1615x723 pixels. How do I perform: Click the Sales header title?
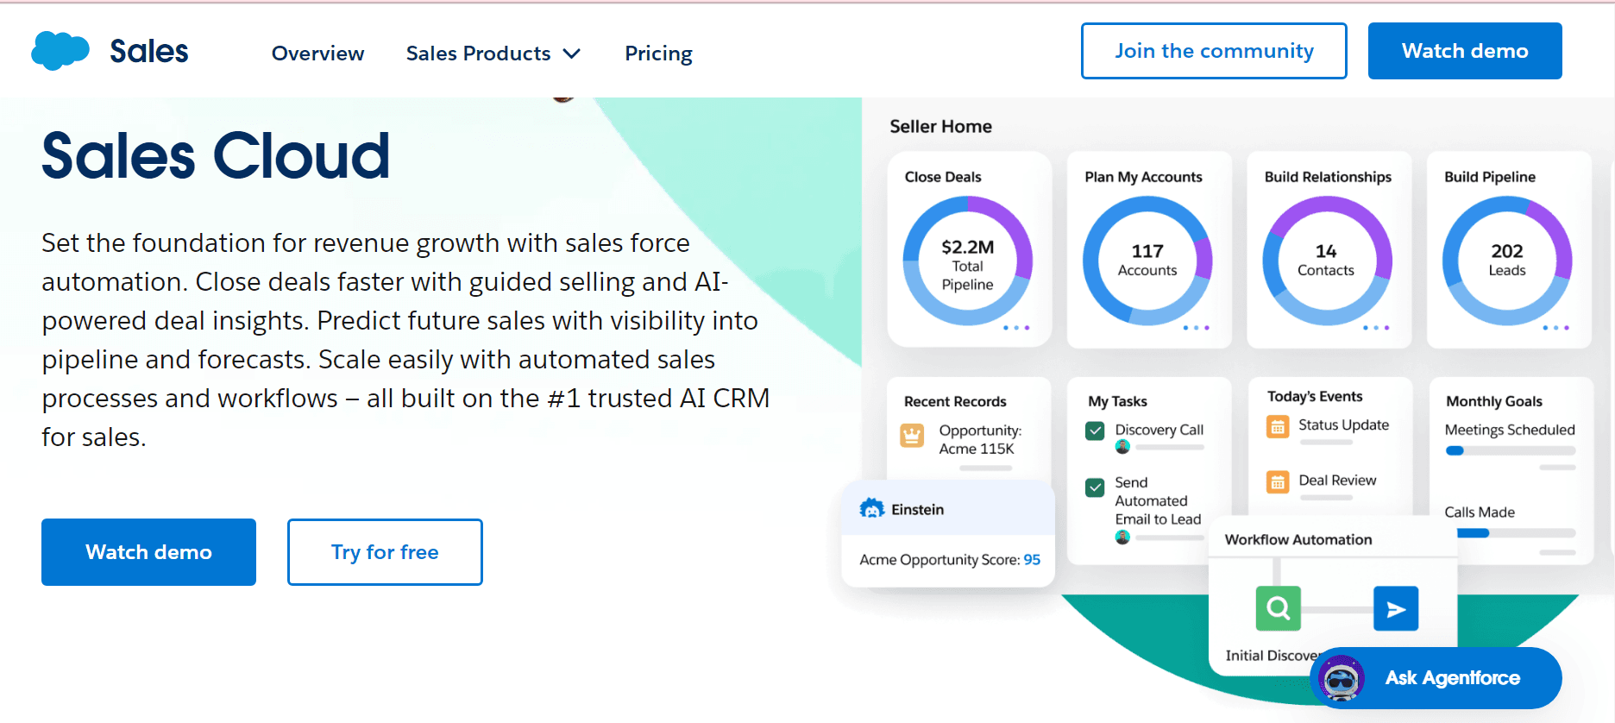point(149,52)
